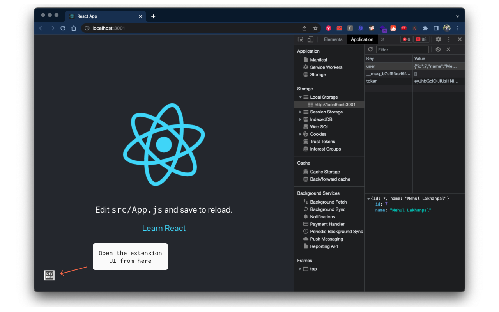Open the Chrome three-dot menu

pyautogui.click(x=458, y=28)
